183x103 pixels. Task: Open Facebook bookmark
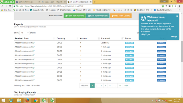(x=51, y=10)
